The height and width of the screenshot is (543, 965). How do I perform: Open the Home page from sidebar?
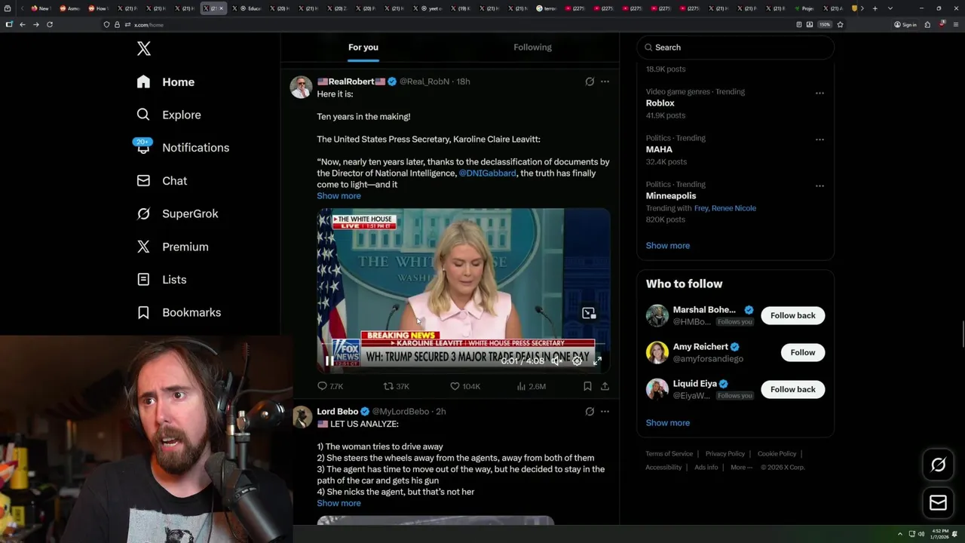click(x=166, y=82)
